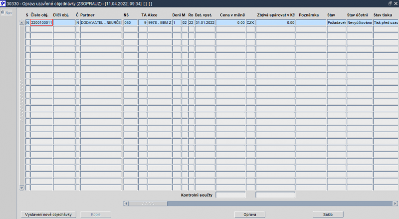Image resolution: width=399 pixels, height=219 pixels.
Task: Select order number field 2200100011
Action: (x=41, y=22)
